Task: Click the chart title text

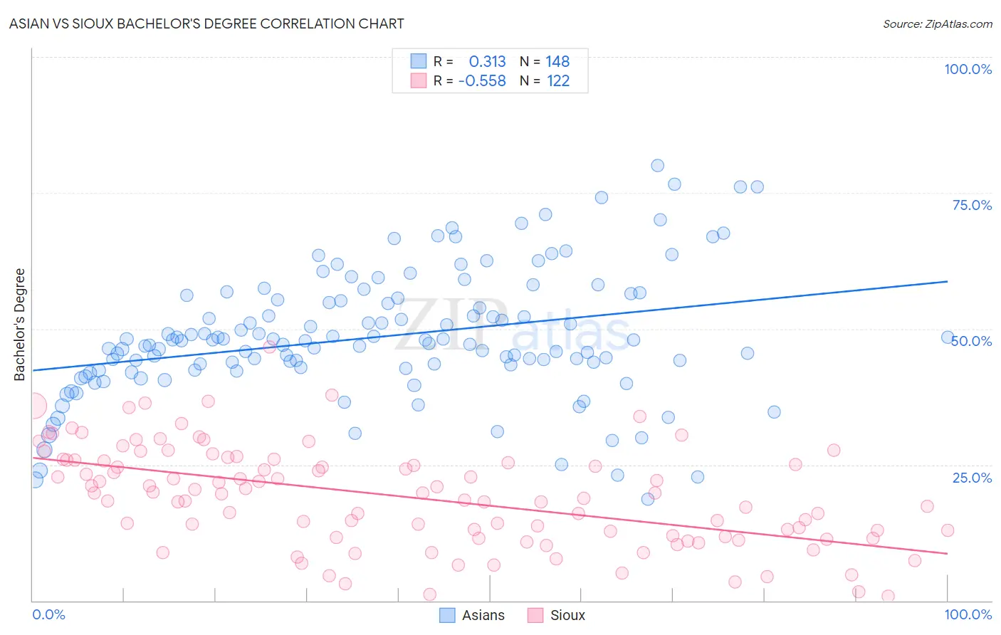Action: (206, 23)
